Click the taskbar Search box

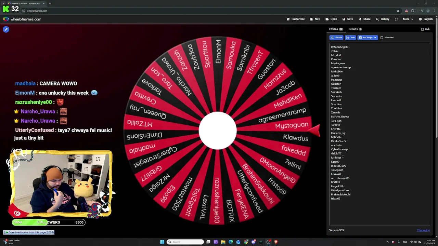click(x=185, y=242)
